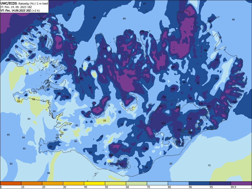Select the '92' humidity value on the map
Screen dimensions: 252x189
[x=122, y=124]
